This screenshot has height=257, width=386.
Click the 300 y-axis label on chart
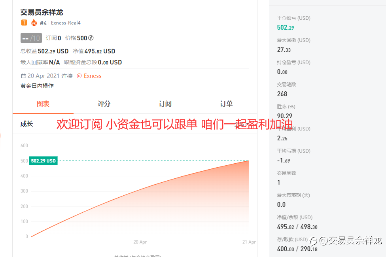tap(24, 191)
